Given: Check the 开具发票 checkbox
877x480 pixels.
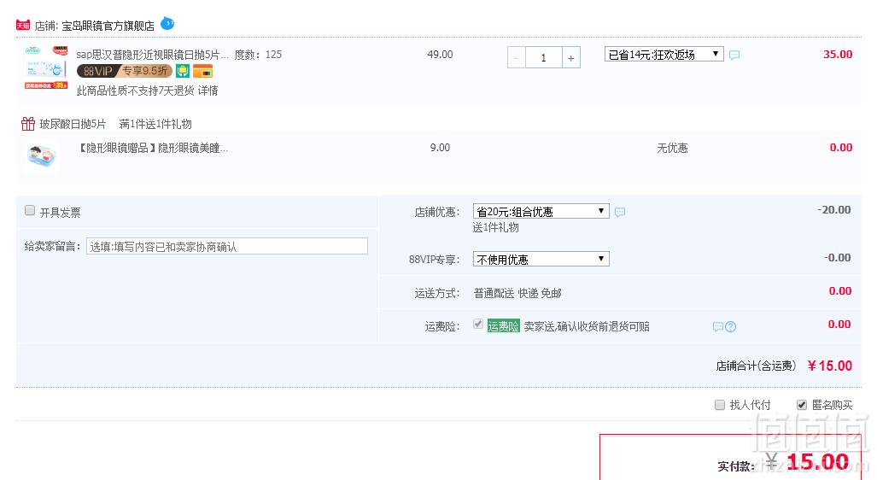Looking at the screenshot, I should click(30, 210).
